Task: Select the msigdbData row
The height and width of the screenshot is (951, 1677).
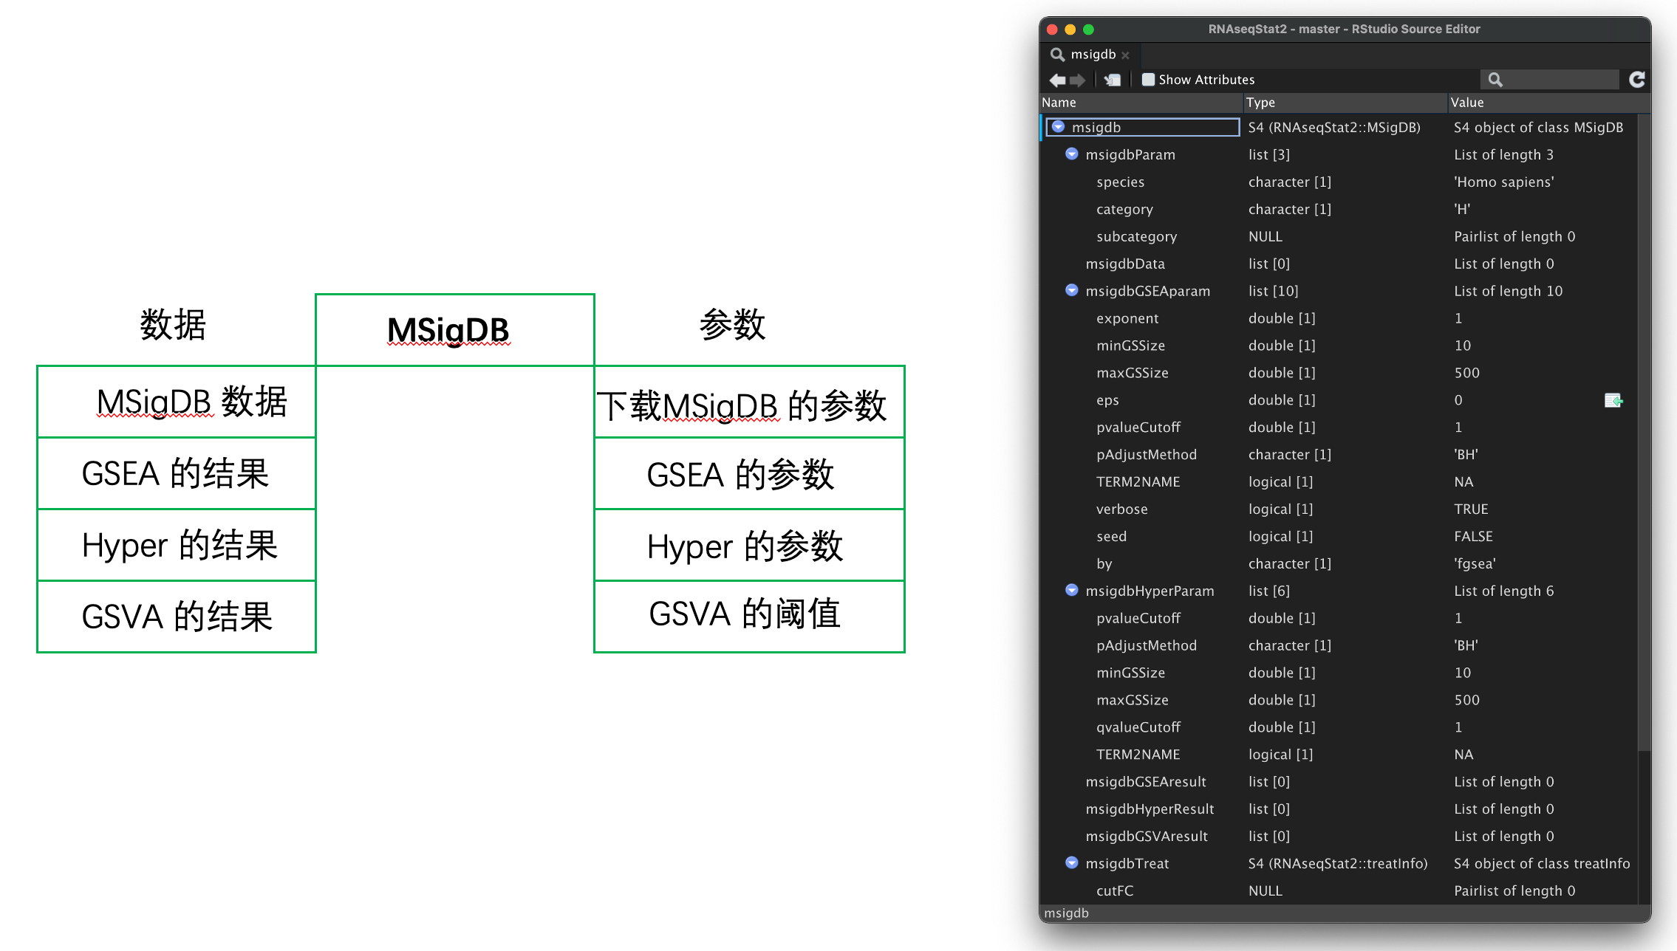Action: pos(1339,264)
